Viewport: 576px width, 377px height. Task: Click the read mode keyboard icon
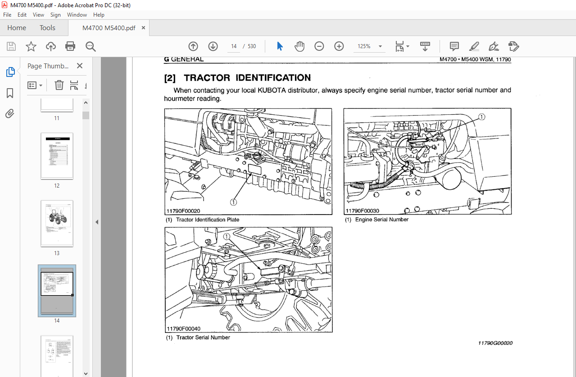425,46
